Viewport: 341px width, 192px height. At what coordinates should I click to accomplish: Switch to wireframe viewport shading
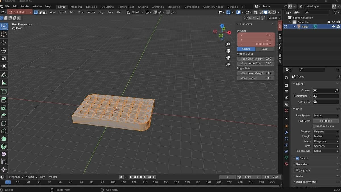[x=261, y=12]
